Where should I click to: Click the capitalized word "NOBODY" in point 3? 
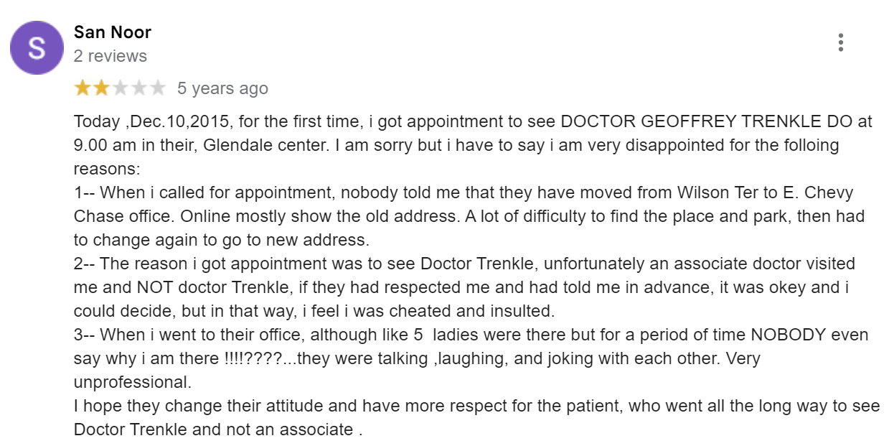[x=789, y=335]
